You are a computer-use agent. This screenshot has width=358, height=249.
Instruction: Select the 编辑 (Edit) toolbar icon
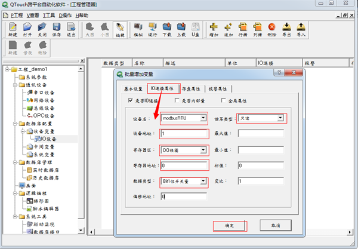point(119,29)
